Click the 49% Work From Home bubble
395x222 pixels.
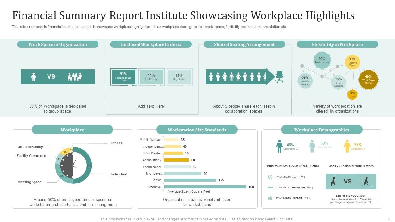368,80
